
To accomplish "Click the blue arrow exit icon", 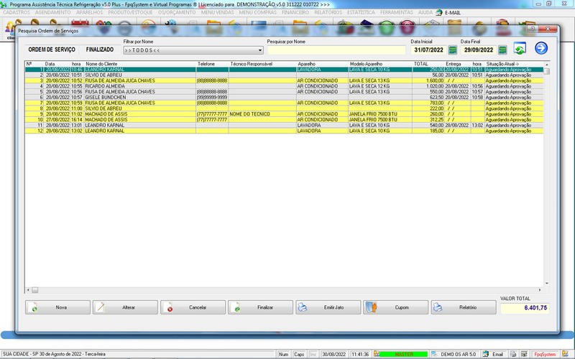I will coord(541,49).
